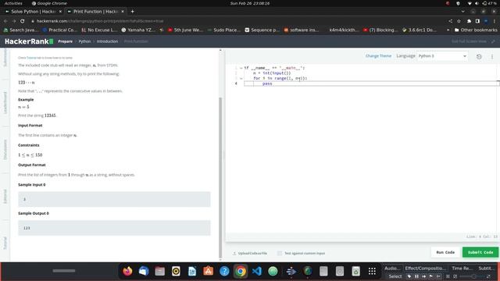The height and width of the screenshot is (281, 500).
Task: Click the HackerRank logo
Action: coord(29,41)
